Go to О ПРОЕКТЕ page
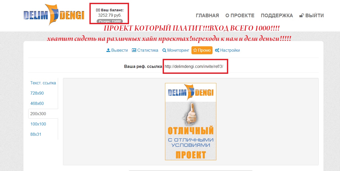 click(240, 15)
